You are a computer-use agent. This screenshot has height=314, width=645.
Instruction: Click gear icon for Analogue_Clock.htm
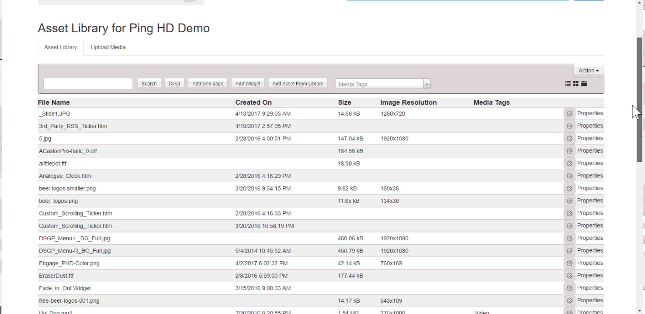click(569, 176)
